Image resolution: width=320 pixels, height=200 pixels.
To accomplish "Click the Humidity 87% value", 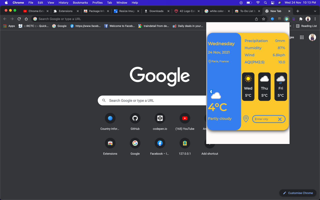I will (281, 48).
